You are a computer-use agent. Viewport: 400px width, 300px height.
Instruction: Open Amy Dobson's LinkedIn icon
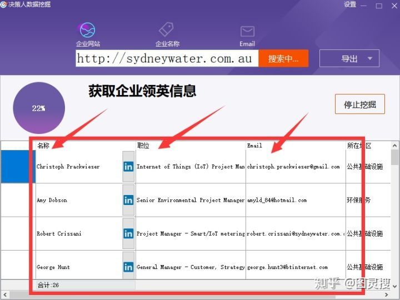coord(128,200)
